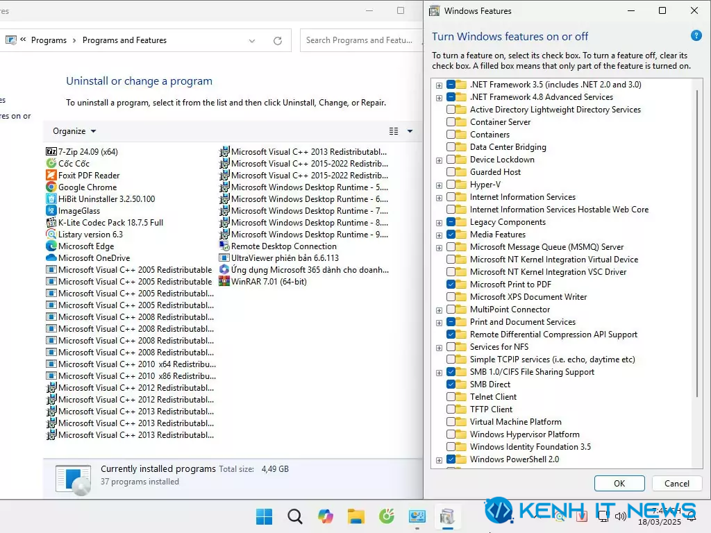Click the Search Programs and Features field
The width and height of the screenshot is (711, 533).
pos(360,40)
